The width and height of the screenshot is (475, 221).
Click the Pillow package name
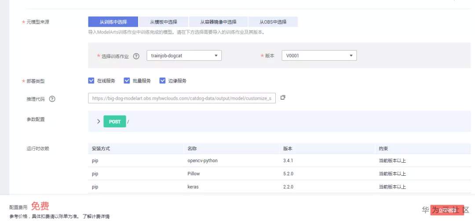(x=194, y=174)
